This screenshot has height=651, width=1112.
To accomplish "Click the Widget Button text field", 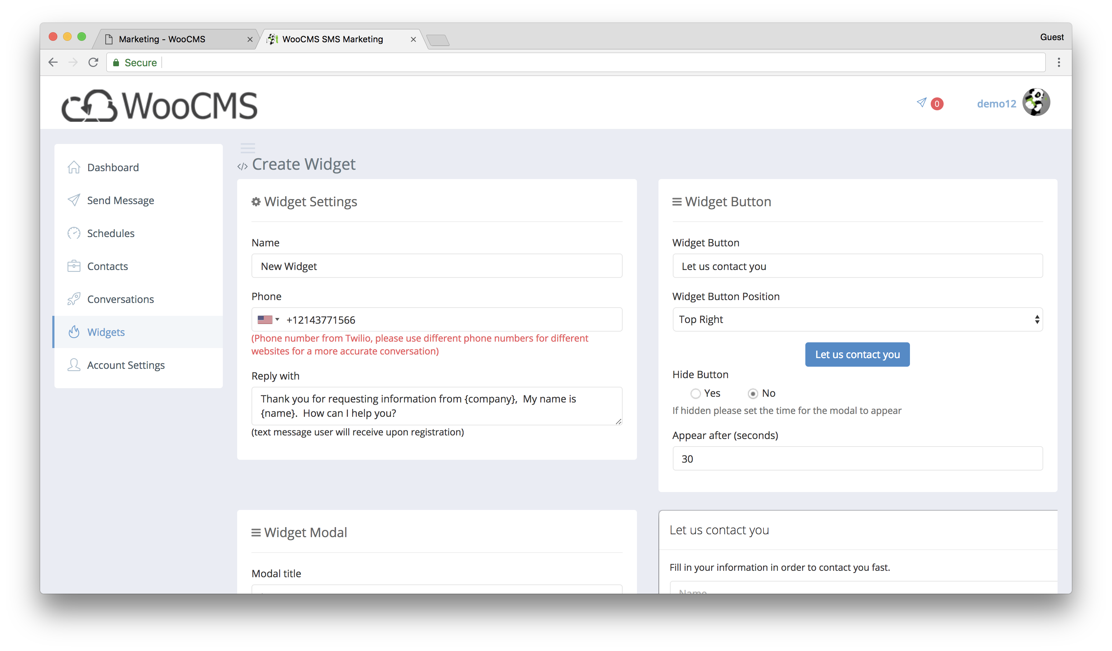I will [857, 266].
